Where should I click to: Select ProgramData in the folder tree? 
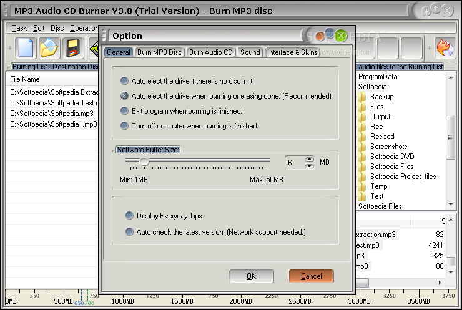click(378, 77)
